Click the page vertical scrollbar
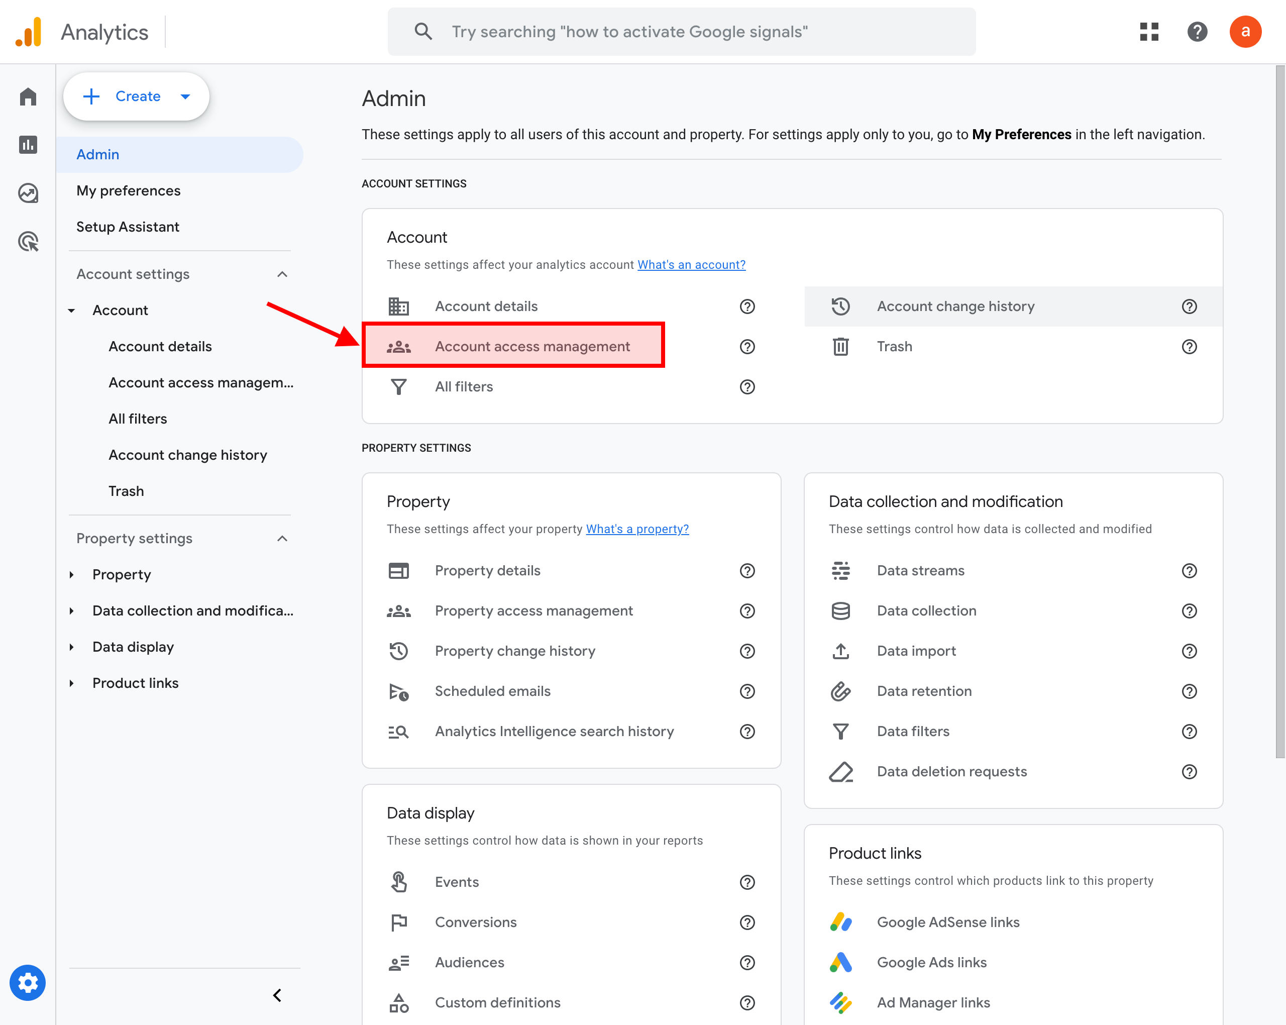 [1279, 412]
